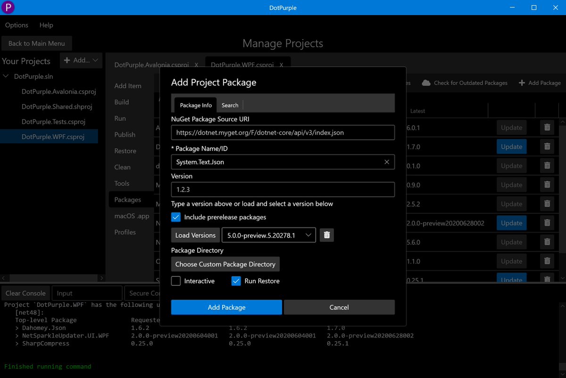Click Back to Main Menu
Screen dimensions: 566x378
click(37, 43)
